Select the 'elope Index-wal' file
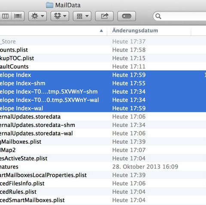This screenshot has width=206, height=205. point(103,108)
